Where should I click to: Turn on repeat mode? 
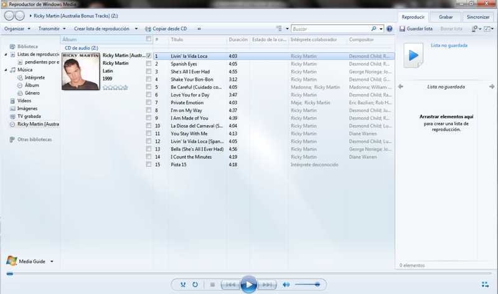[195, 285]
